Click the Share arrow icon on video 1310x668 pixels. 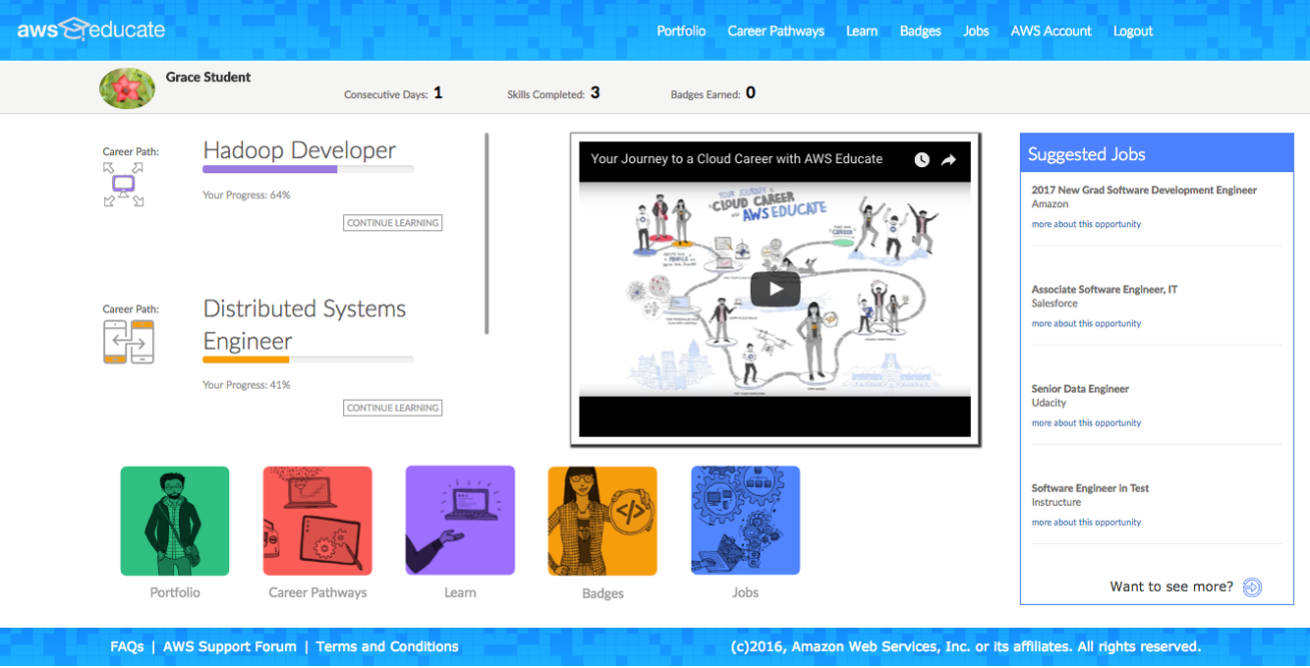click(x=948, y=160)
